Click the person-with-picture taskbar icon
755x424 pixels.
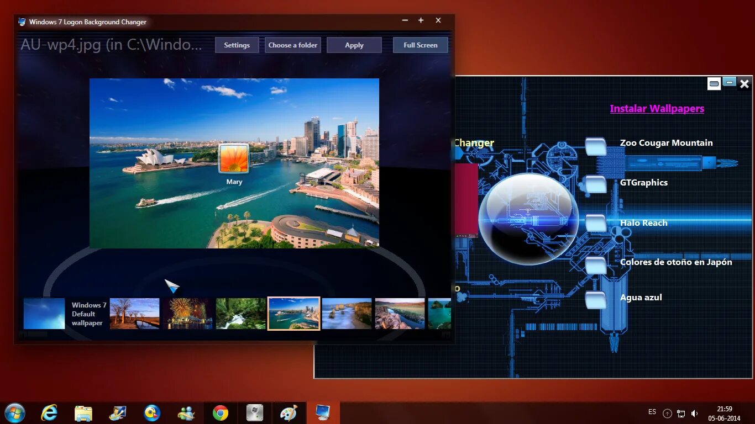click(118, 413)
